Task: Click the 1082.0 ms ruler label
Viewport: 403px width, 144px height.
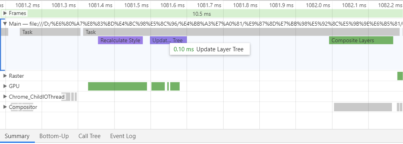Action: click(x=318, y=5)
